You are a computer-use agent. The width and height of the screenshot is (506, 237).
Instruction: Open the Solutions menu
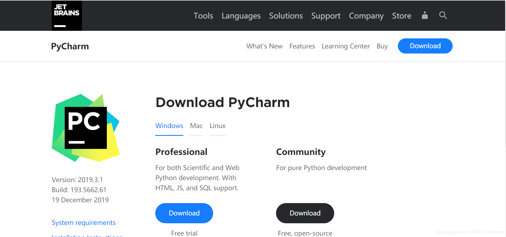pyautogui.click(x=286, y=16)
